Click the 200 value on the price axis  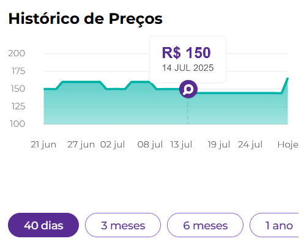coord(17,53)
